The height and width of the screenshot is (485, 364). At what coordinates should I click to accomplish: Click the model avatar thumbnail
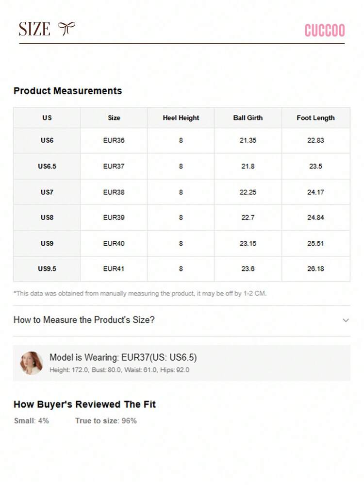click(31, 363)
